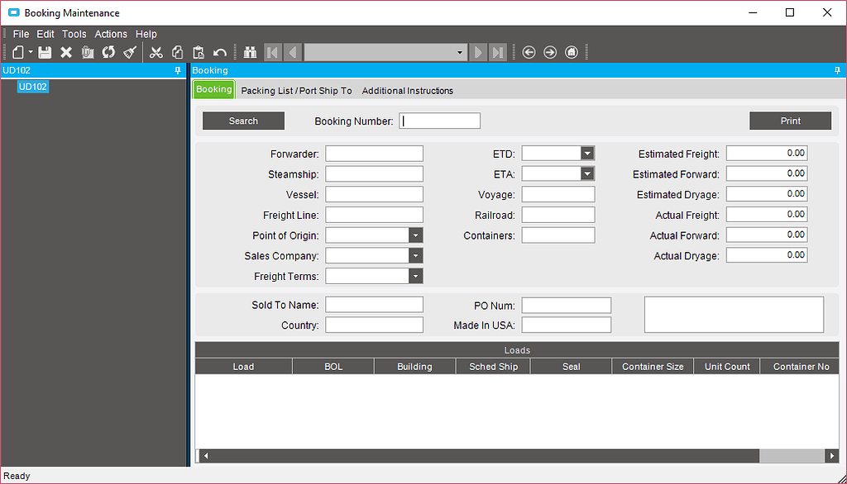The image size is (847, 484).
Task: Save the current booking record
Action: click(x=45, y=51)
